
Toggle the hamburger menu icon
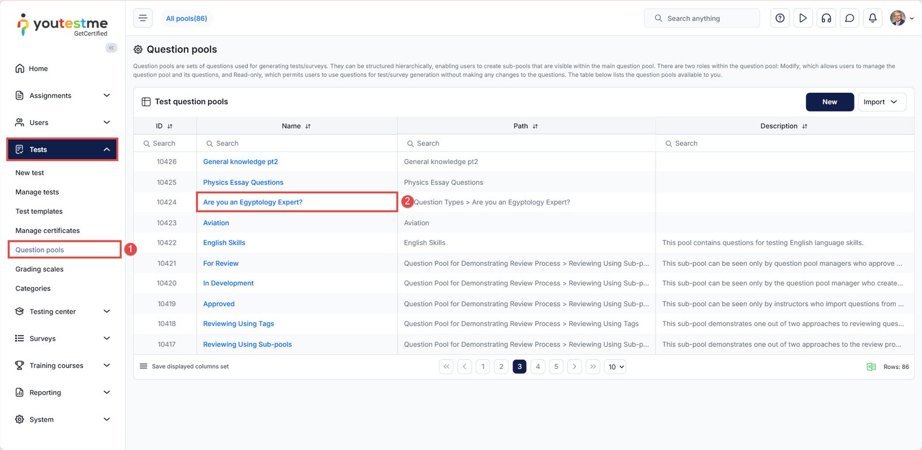coord(143,18)
